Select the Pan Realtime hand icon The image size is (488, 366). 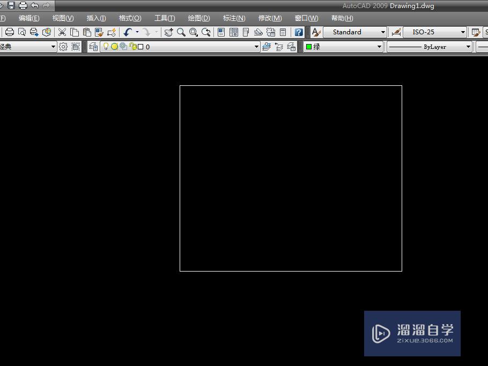(169, 32)
